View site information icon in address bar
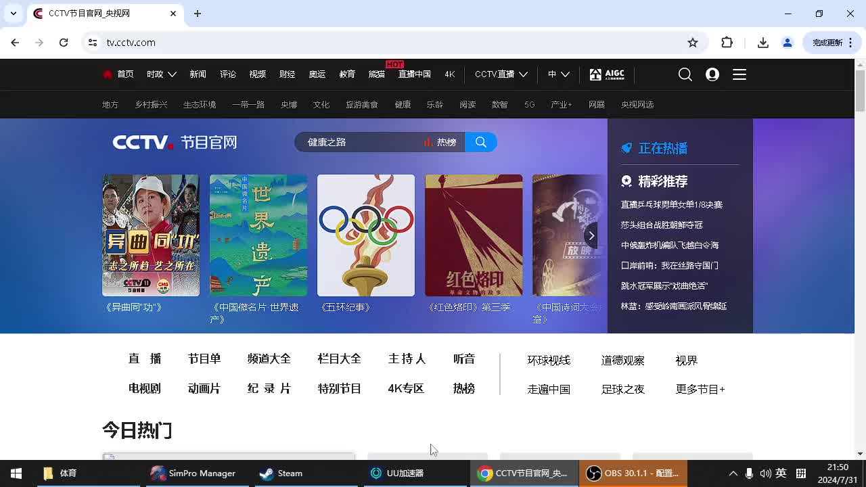 pos(93,43)
